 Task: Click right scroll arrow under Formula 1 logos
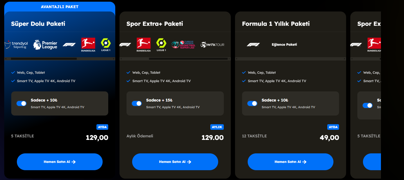click(x=344, y=59)
